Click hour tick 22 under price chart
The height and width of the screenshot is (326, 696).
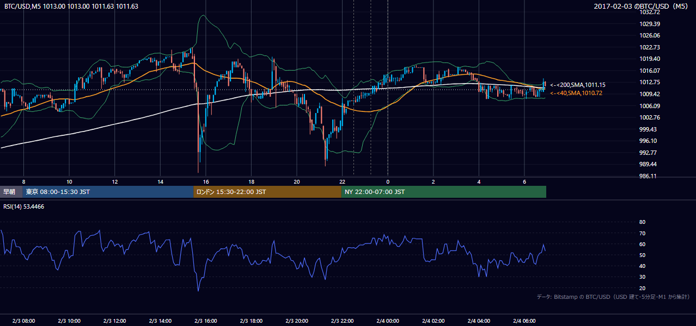pos(342,181)
